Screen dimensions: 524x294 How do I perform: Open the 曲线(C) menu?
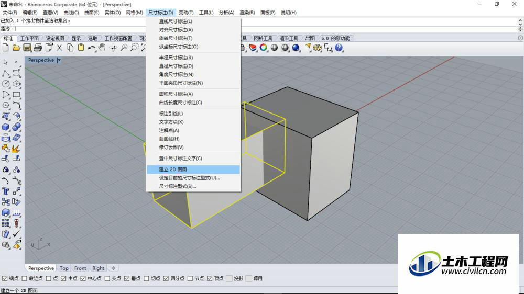tap(71, 13)
